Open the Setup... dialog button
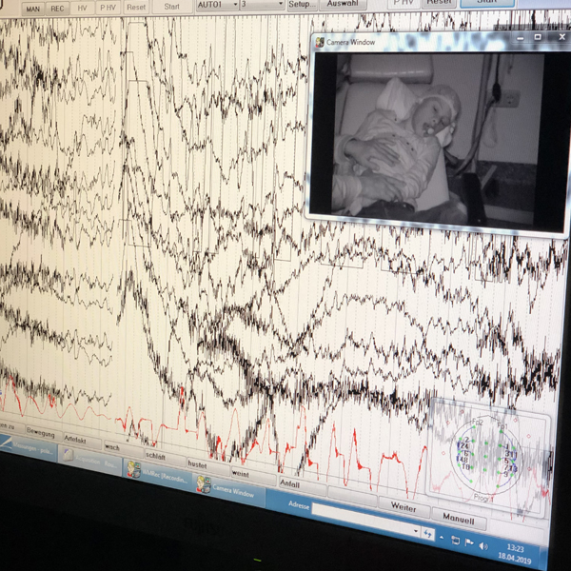The image size is (571, 571). pos(302,5)
